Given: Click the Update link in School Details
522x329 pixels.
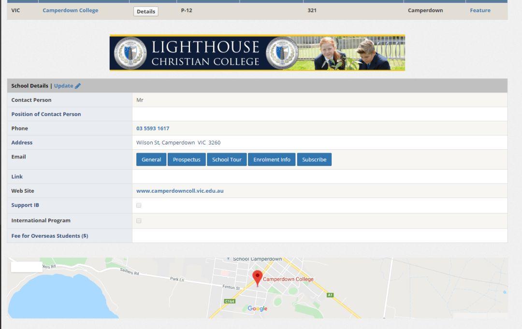Looking at the screenshot, I should pyautogui.click(x=64, y=86).
